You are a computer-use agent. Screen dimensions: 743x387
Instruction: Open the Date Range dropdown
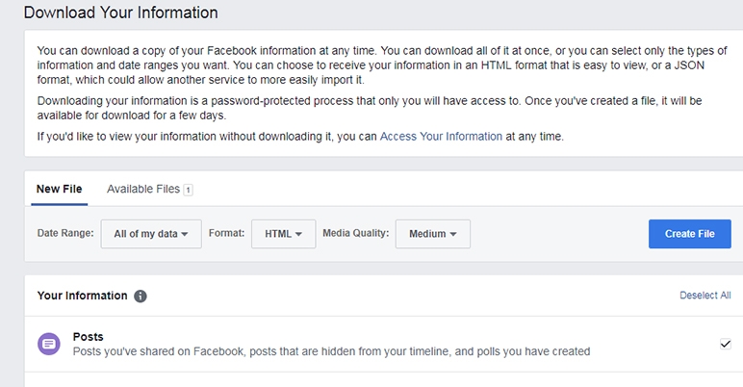(151, 234)
